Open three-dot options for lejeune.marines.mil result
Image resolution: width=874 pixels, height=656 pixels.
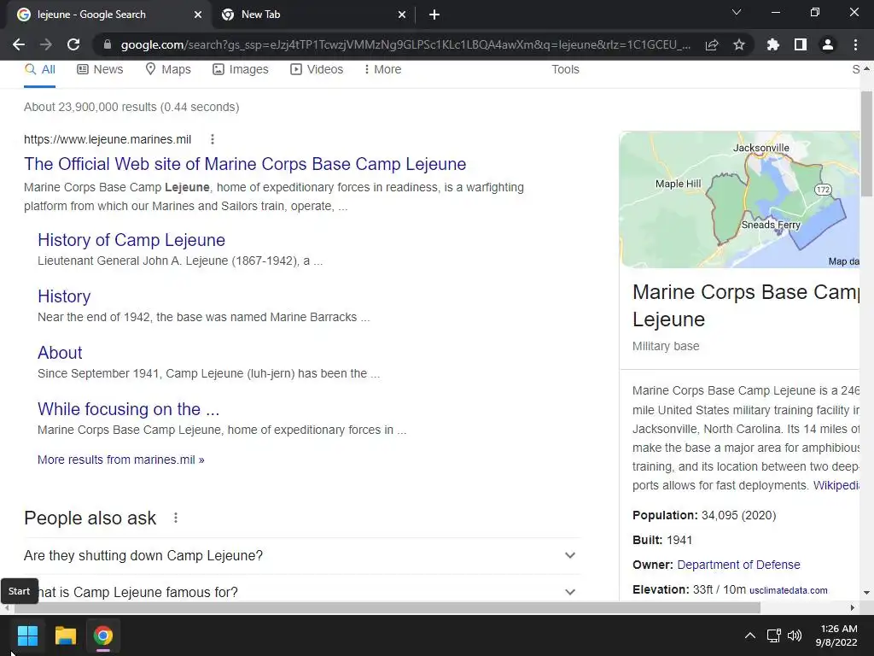(x=212, y=139)
